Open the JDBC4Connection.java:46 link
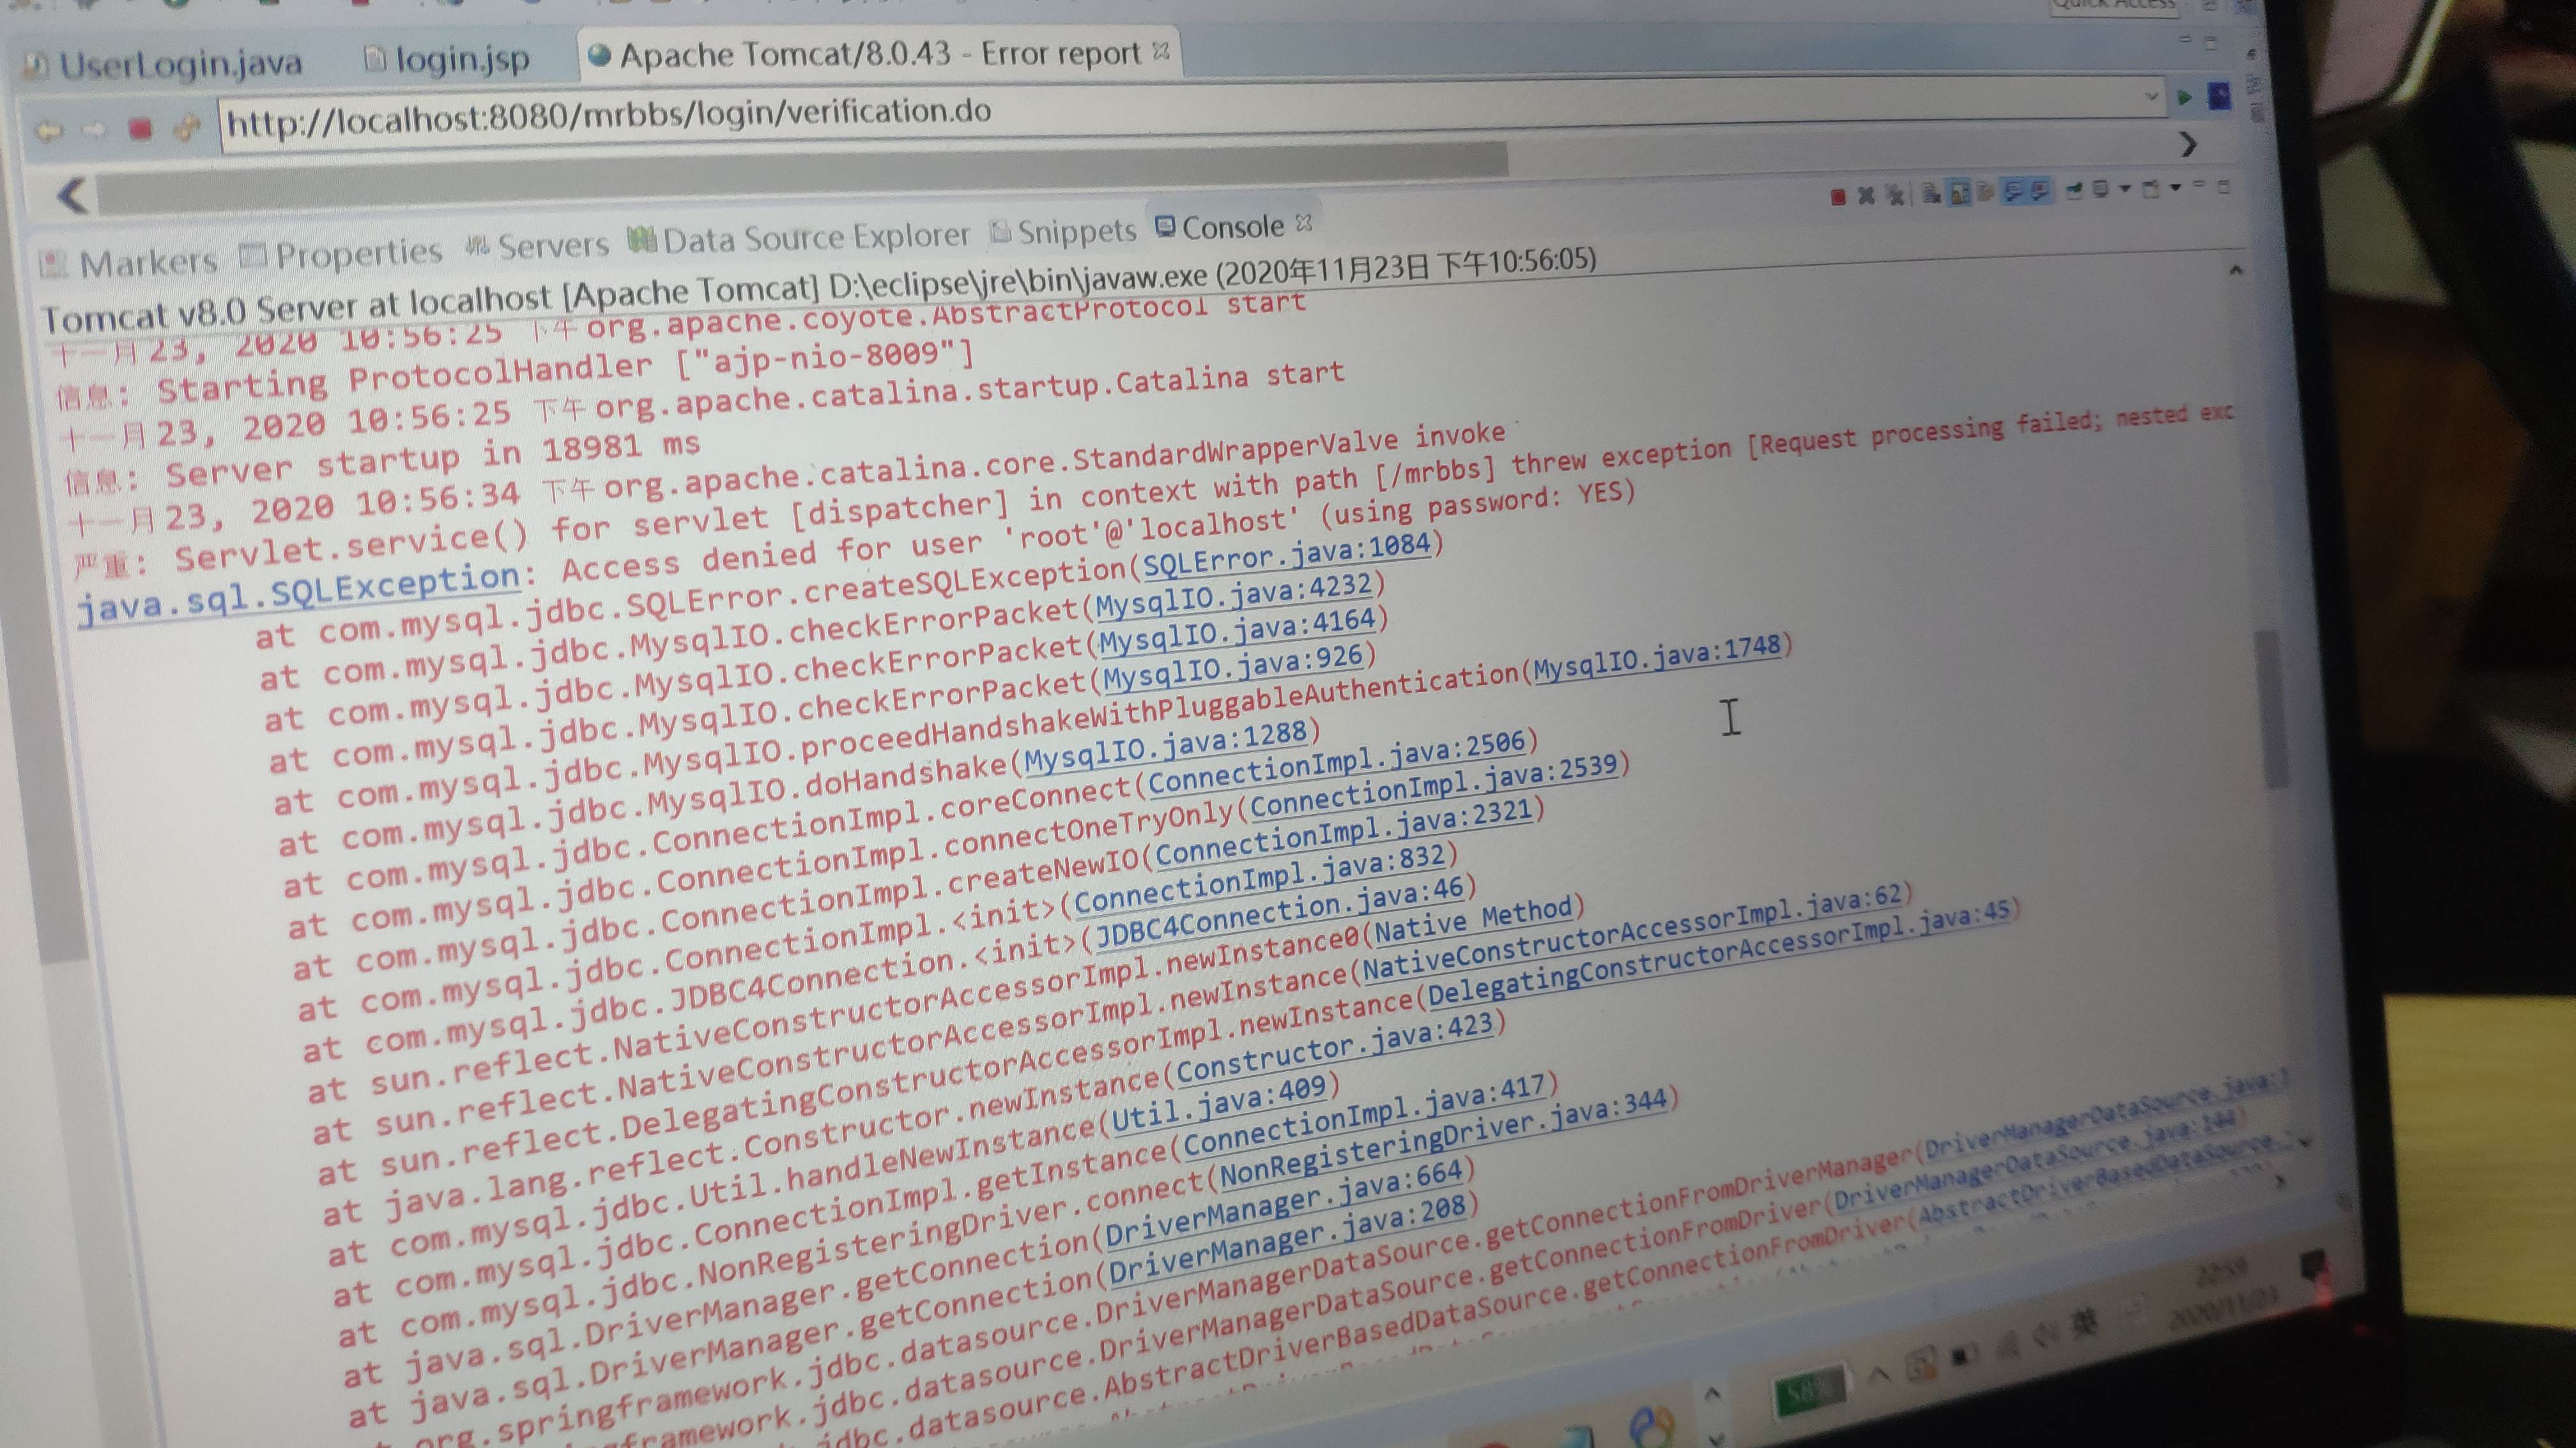 click(x=1280, y=914)
